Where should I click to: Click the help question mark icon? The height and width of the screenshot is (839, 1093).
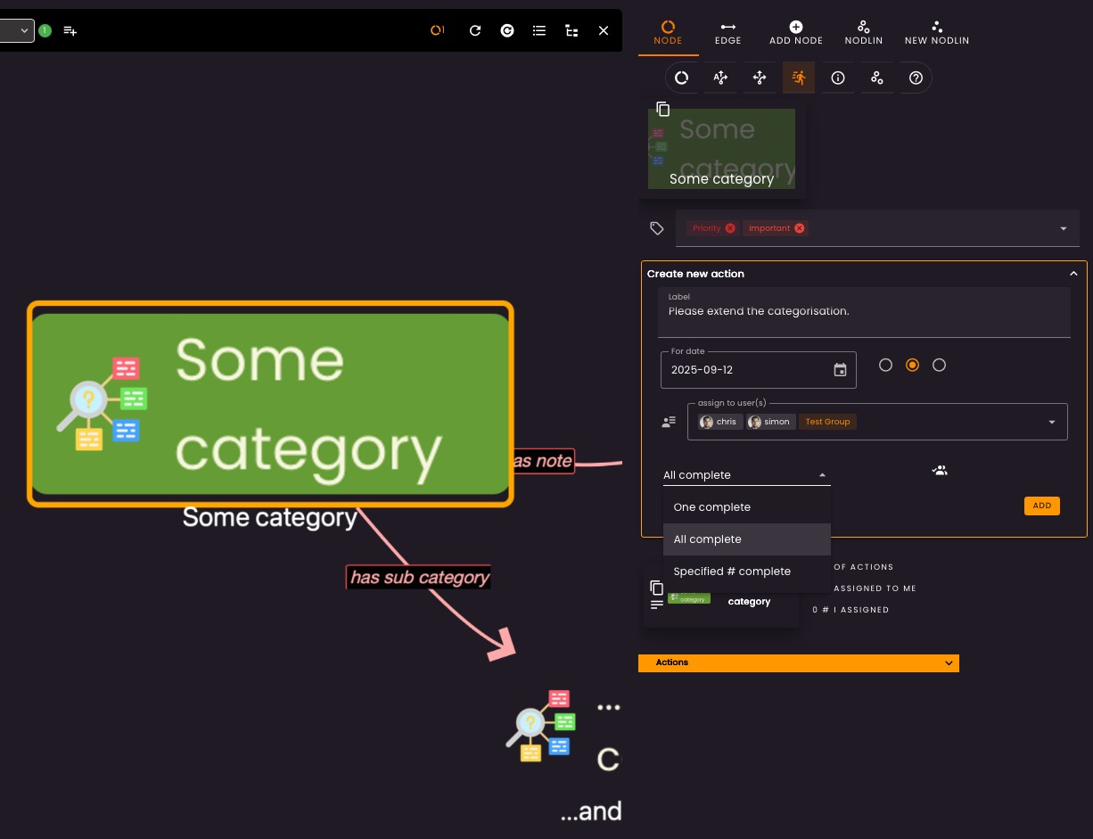coord(916,78)
